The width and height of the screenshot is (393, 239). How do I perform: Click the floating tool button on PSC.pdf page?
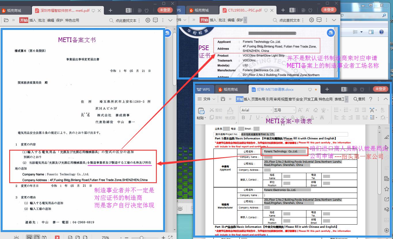(331, 33)
